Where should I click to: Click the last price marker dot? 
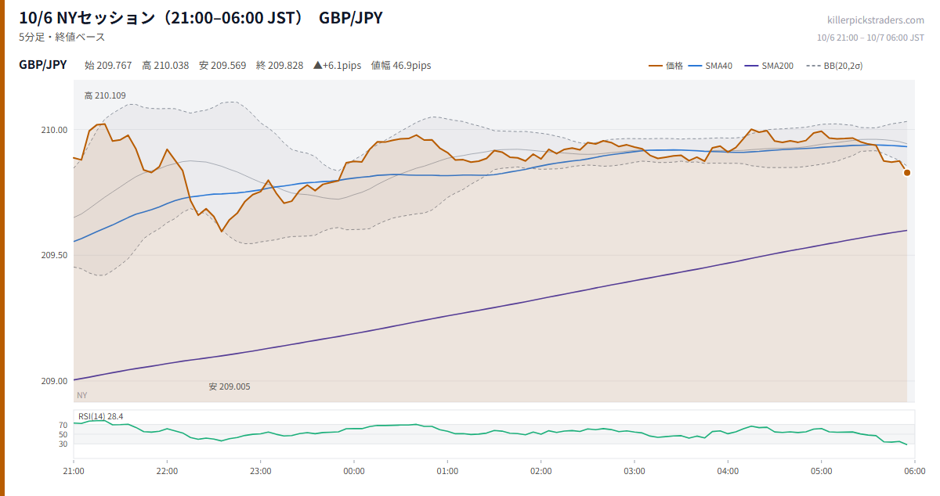pos(907,173)
